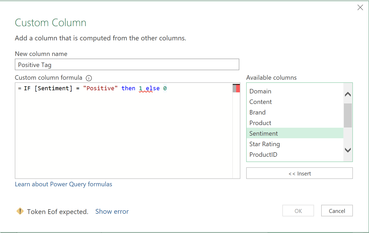
Task: Select the Domain column
Action: (x=260, y=91)
